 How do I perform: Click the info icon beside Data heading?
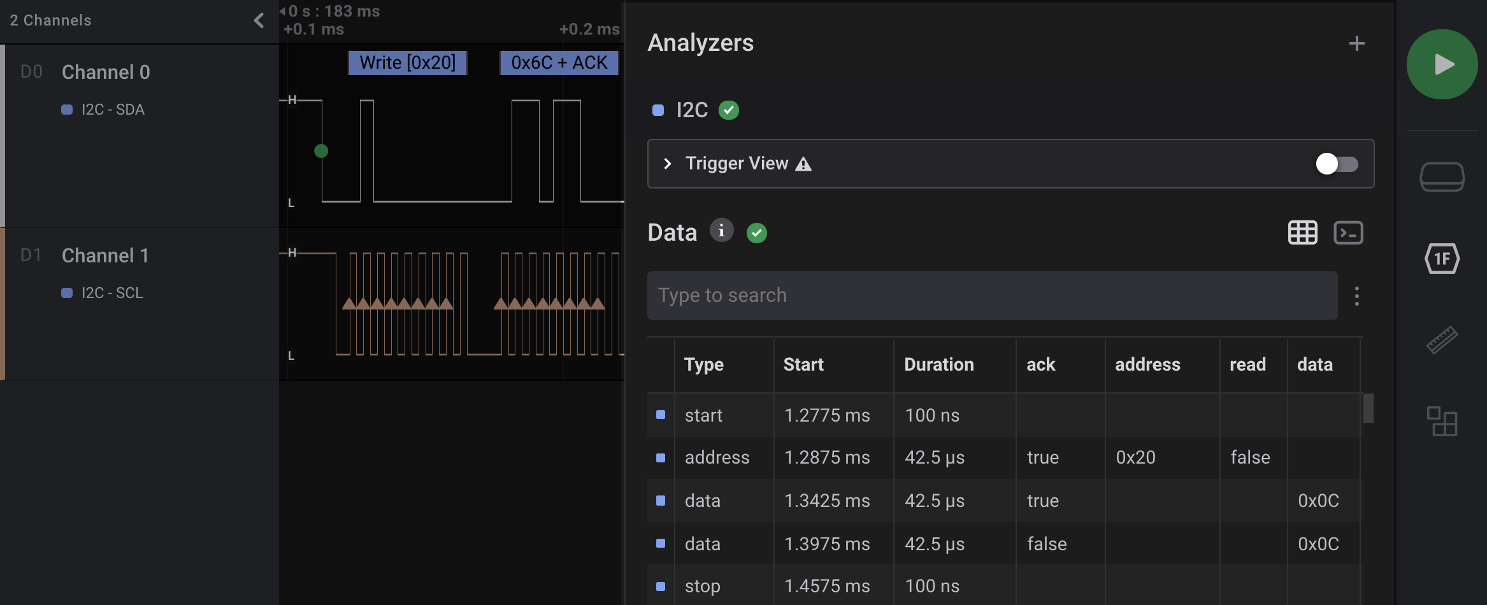(721, 231)
